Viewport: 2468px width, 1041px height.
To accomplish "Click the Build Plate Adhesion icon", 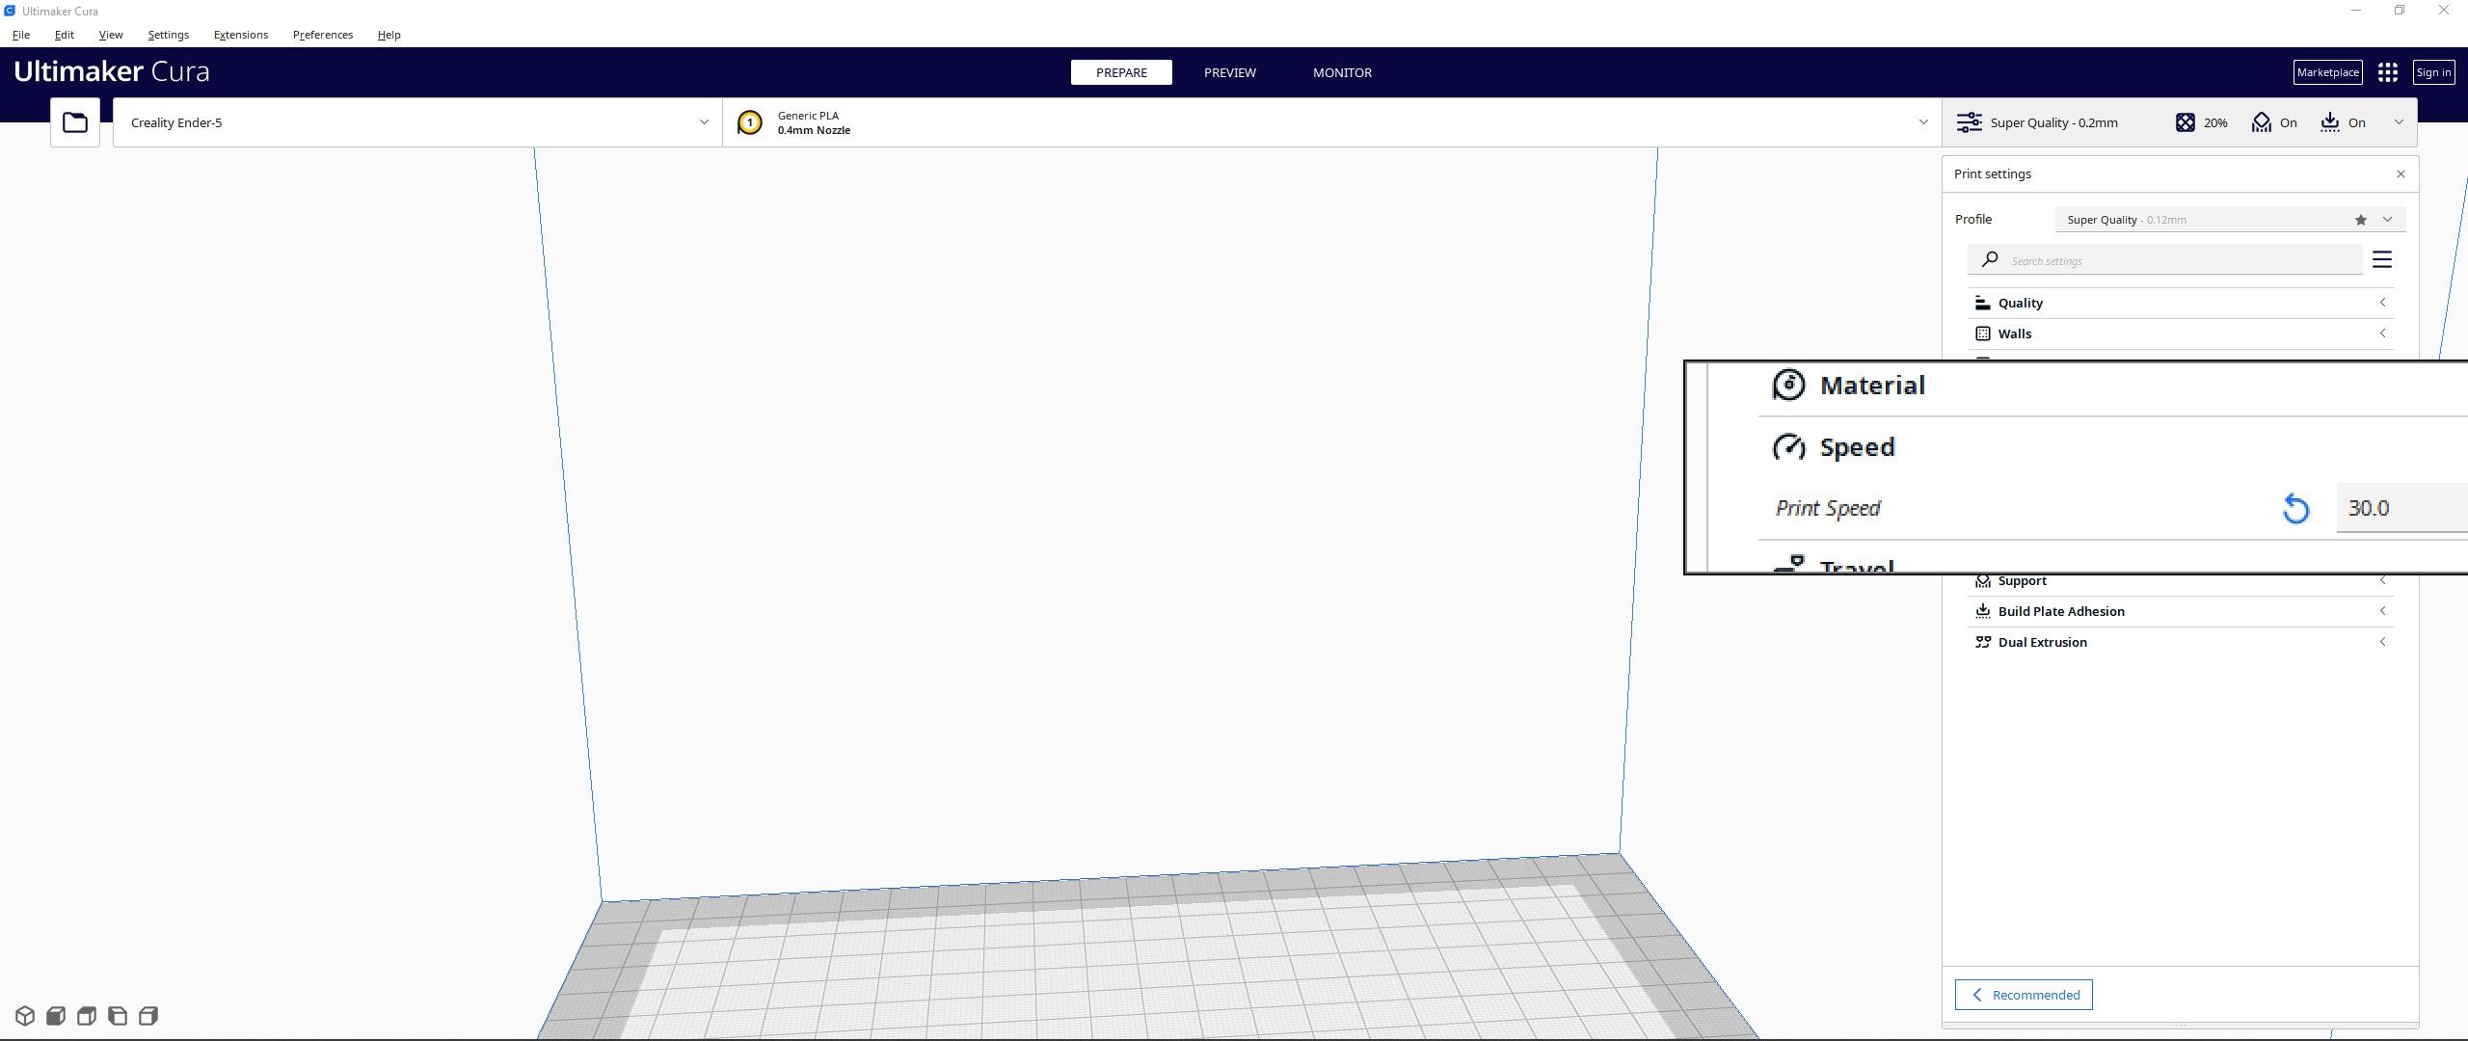I will pos(1982,612).
